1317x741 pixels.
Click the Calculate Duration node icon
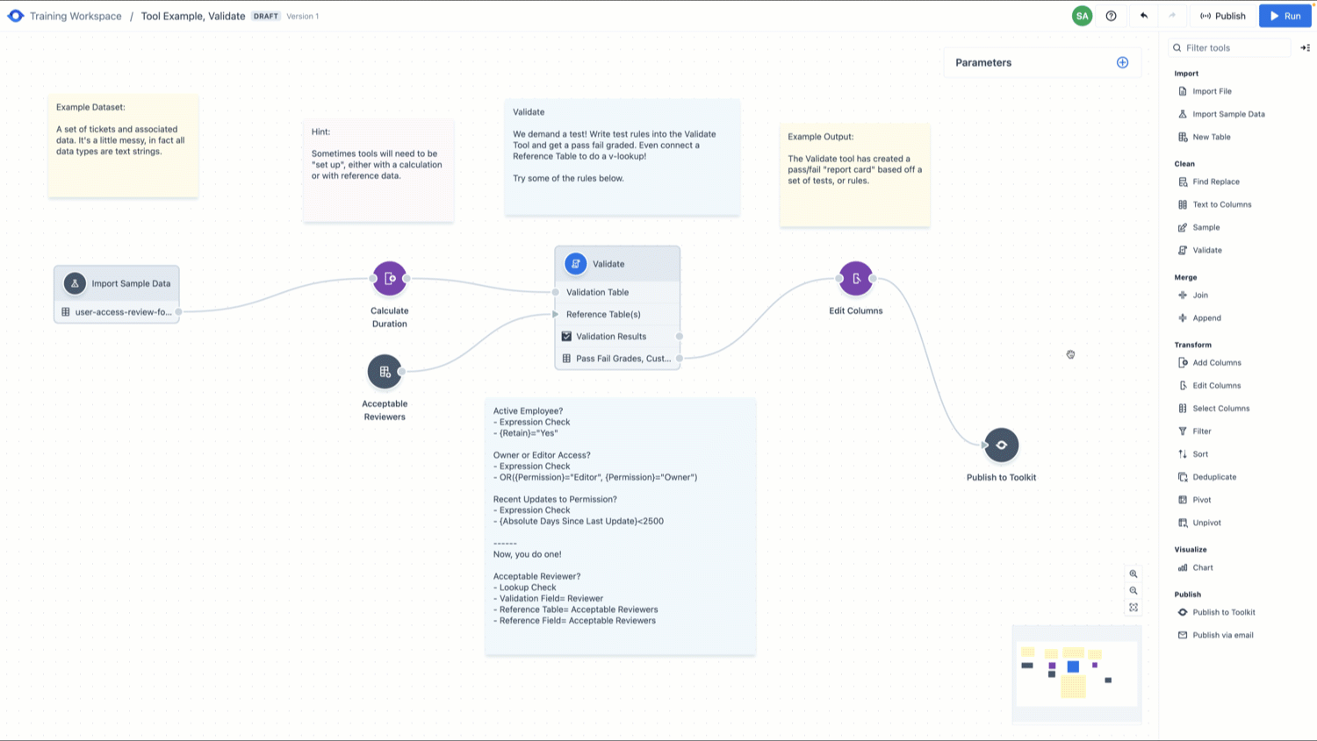tap(389, 279)
